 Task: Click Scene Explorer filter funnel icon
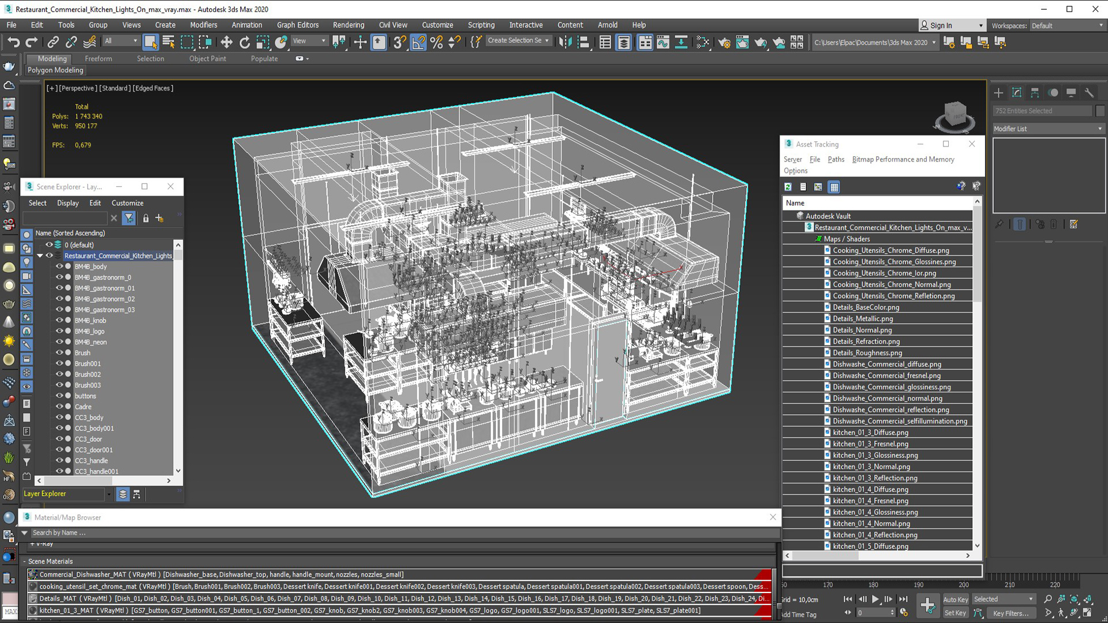(x=129, y=218)
